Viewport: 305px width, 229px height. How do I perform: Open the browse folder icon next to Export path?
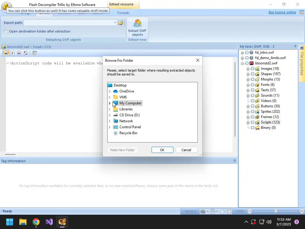[x=121, y=23]
